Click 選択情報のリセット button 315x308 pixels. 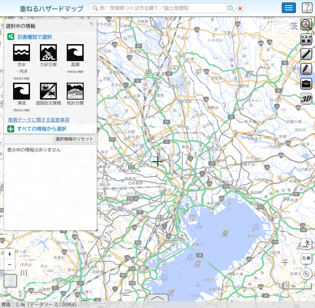pyautogui.click(x=75, y=139)
